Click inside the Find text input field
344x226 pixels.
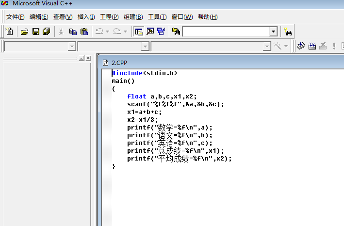click(x=226, y=32)
